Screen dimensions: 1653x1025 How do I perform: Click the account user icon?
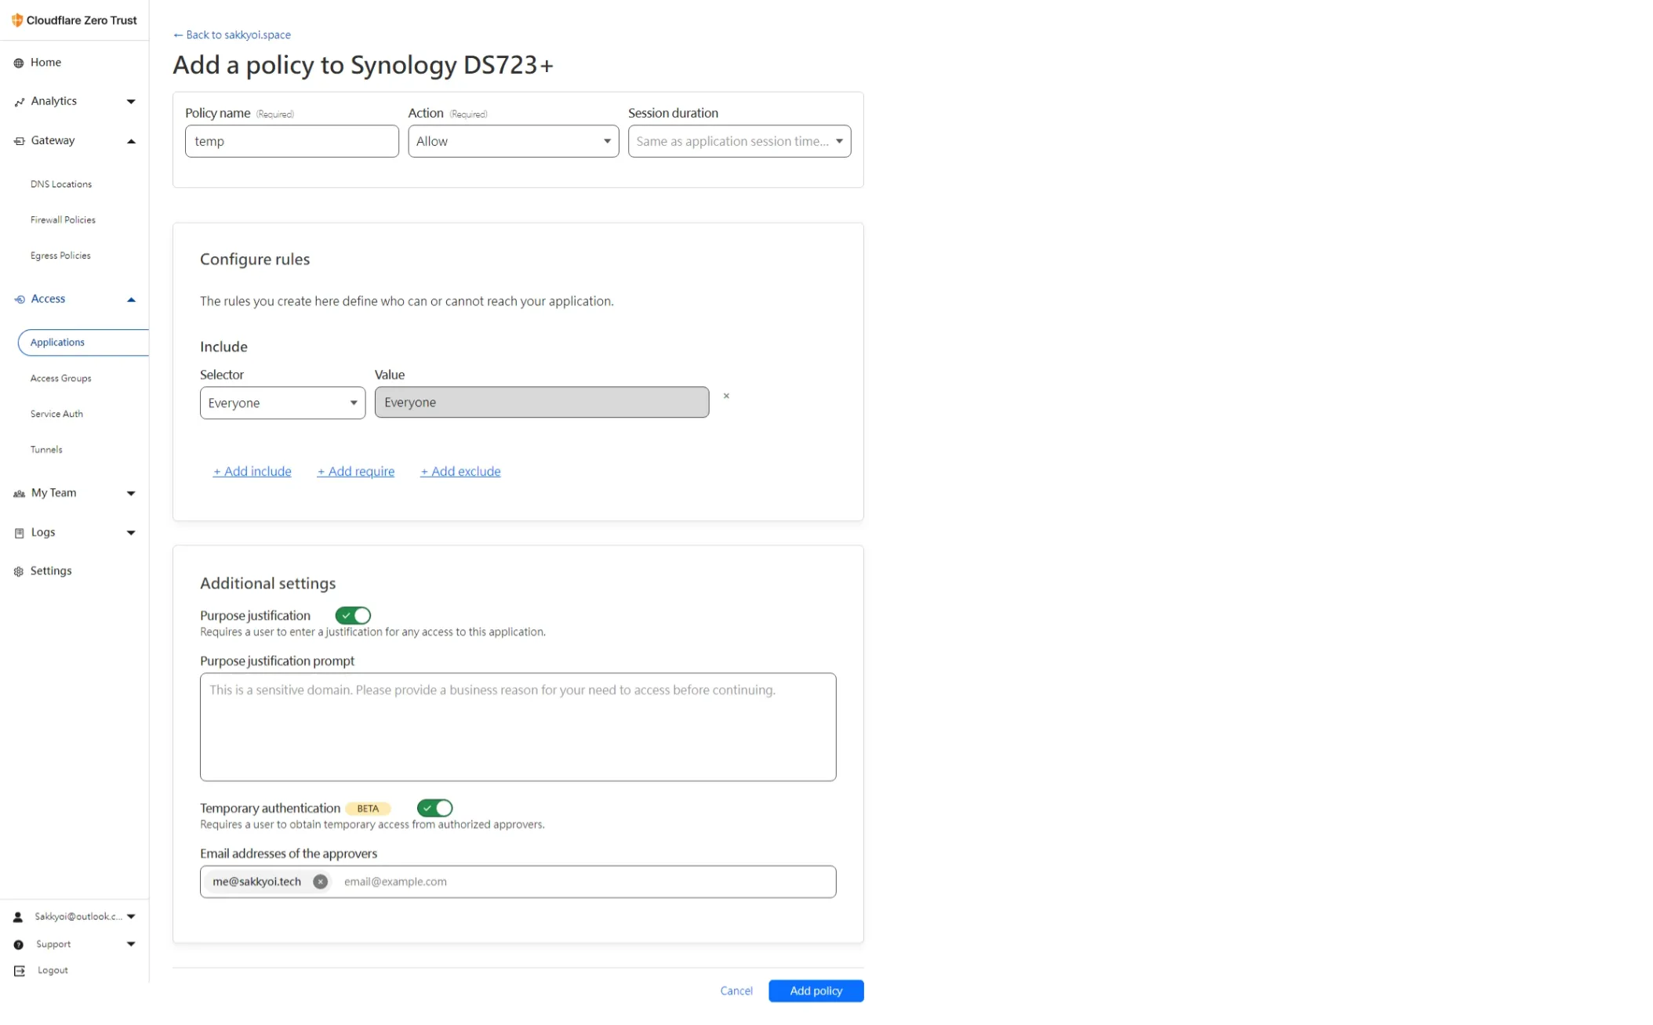18,917
